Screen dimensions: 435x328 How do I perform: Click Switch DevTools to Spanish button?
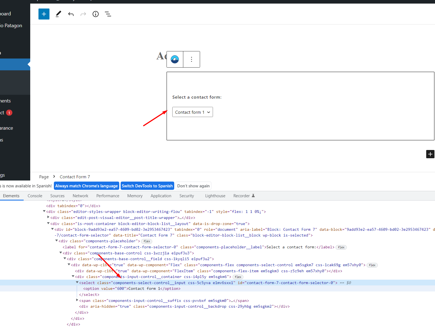(x=147, y=186)
